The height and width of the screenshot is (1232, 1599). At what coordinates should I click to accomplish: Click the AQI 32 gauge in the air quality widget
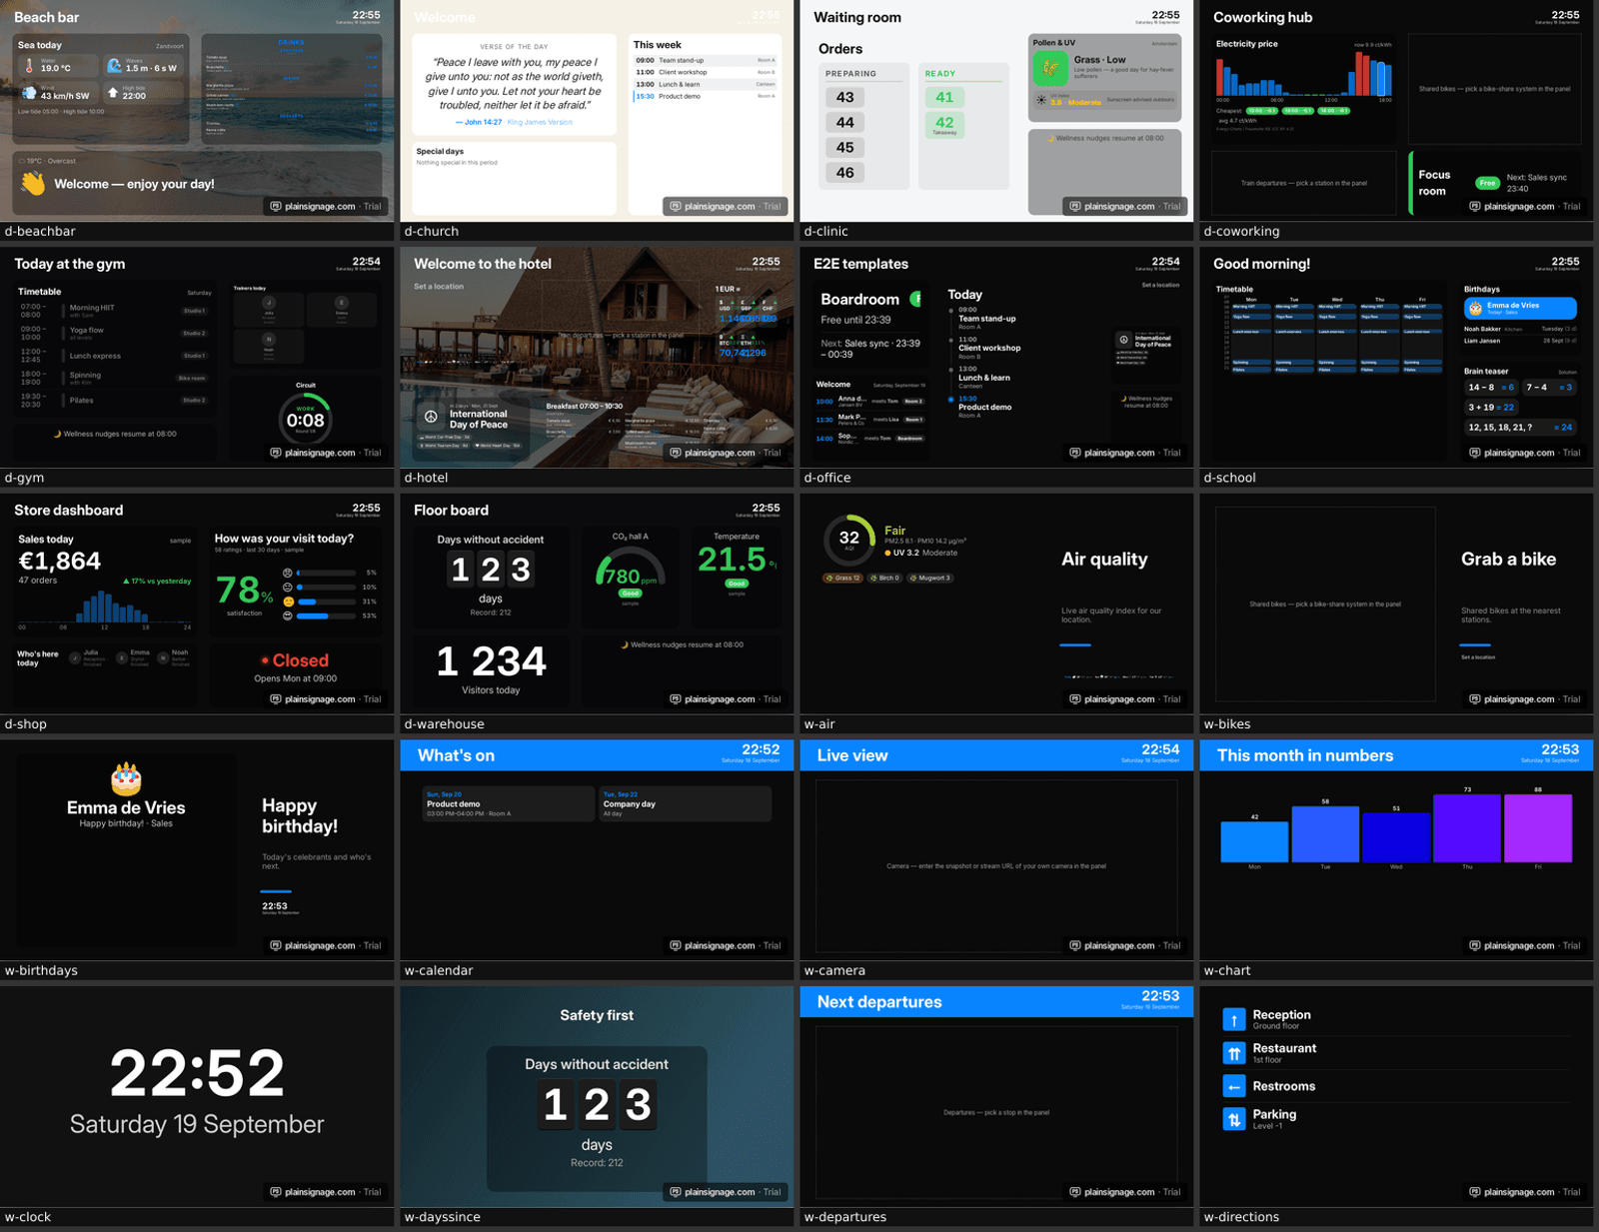(849, 540)
